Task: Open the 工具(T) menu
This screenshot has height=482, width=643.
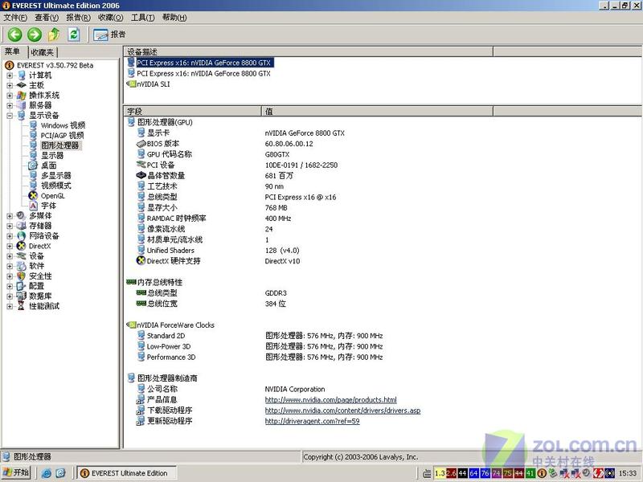Action: [x=143, y=17]
